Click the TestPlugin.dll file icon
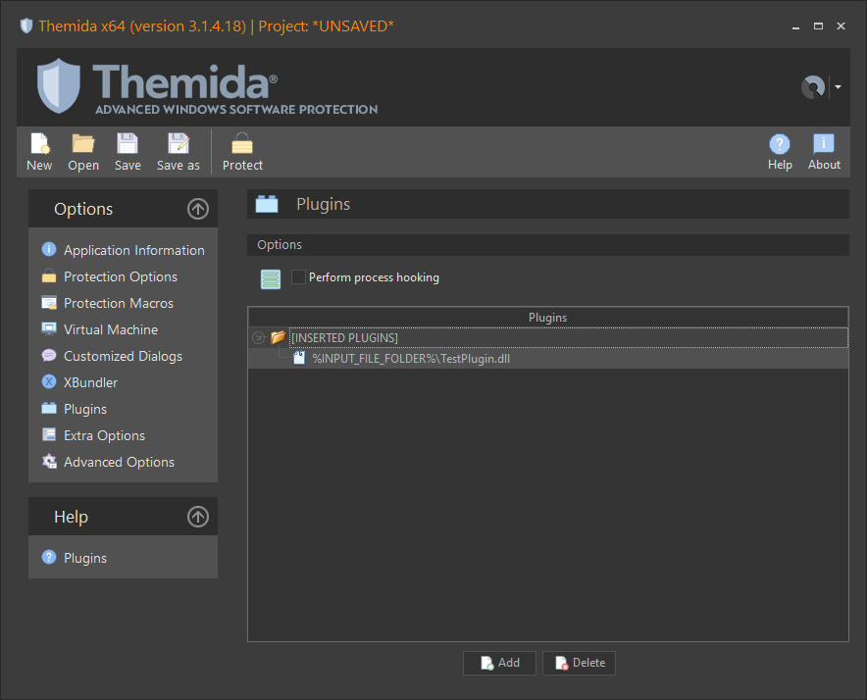The width and height of the screenshot is (867, 700). (299, 358)
